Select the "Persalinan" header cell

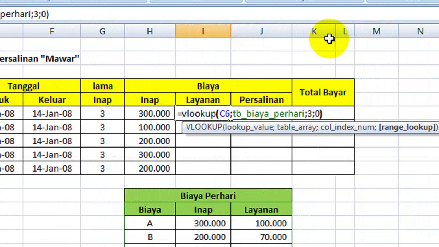261,99
